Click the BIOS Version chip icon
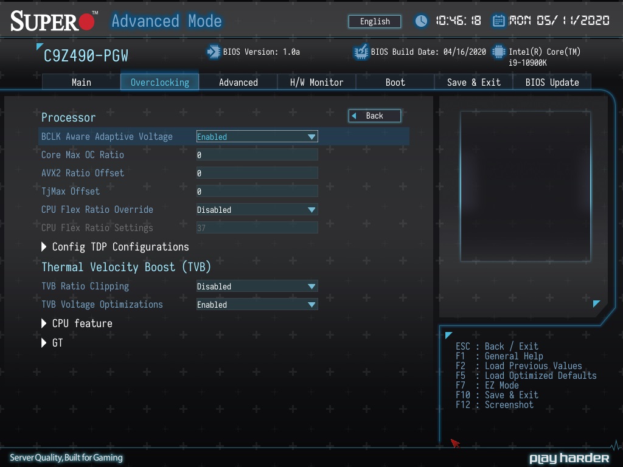The image size is (623, 467). pos(214,52)
